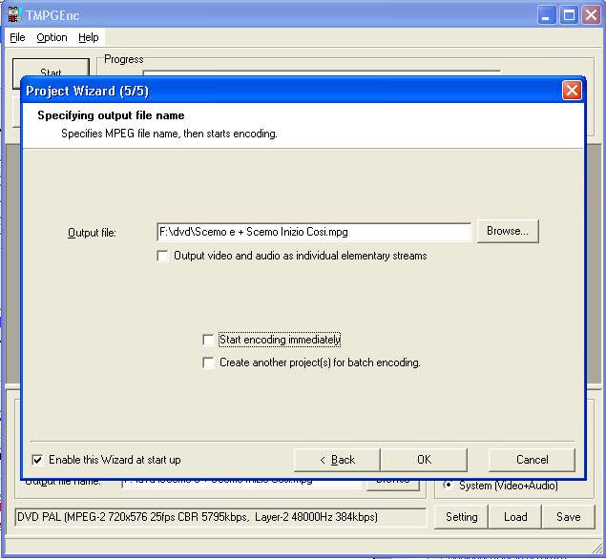Go to previous step with Back button
The width and height of the screenshot is (606, 559).
[337, 460]
